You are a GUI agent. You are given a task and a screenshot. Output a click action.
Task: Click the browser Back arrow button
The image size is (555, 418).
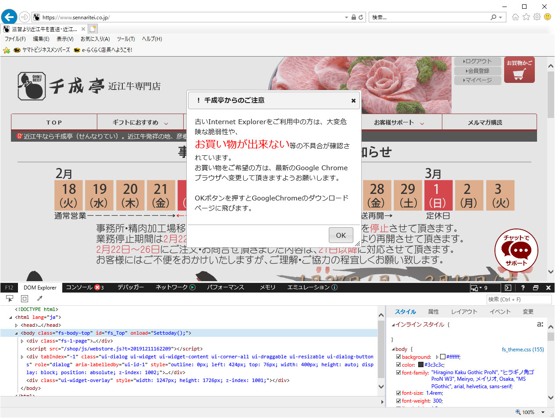[9, 17]
